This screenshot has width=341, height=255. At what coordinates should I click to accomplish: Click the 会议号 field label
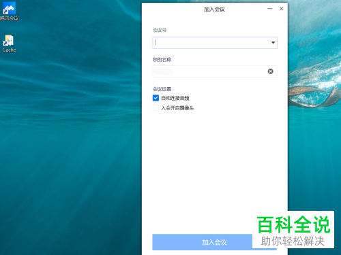point(160,30)
